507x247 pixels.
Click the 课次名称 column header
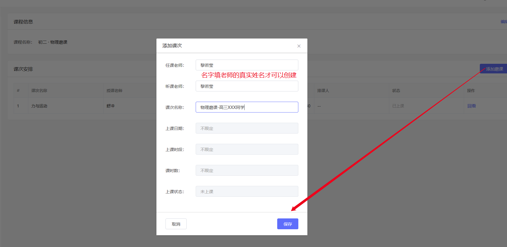(x=39, y=91)
